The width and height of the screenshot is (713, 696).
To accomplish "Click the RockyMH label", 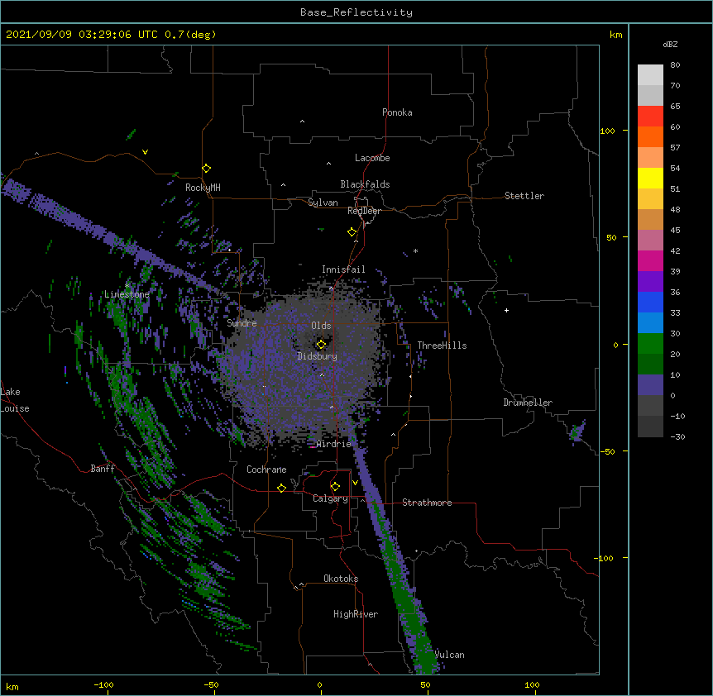I will coord(203,188).
